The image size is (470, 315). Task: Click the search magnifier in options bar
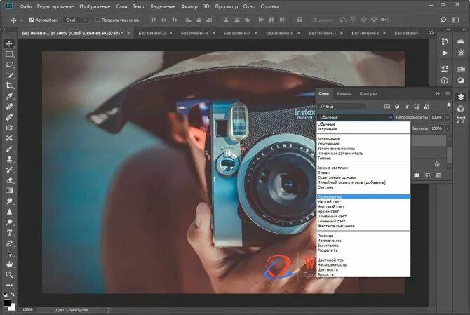tap(443, 20)
